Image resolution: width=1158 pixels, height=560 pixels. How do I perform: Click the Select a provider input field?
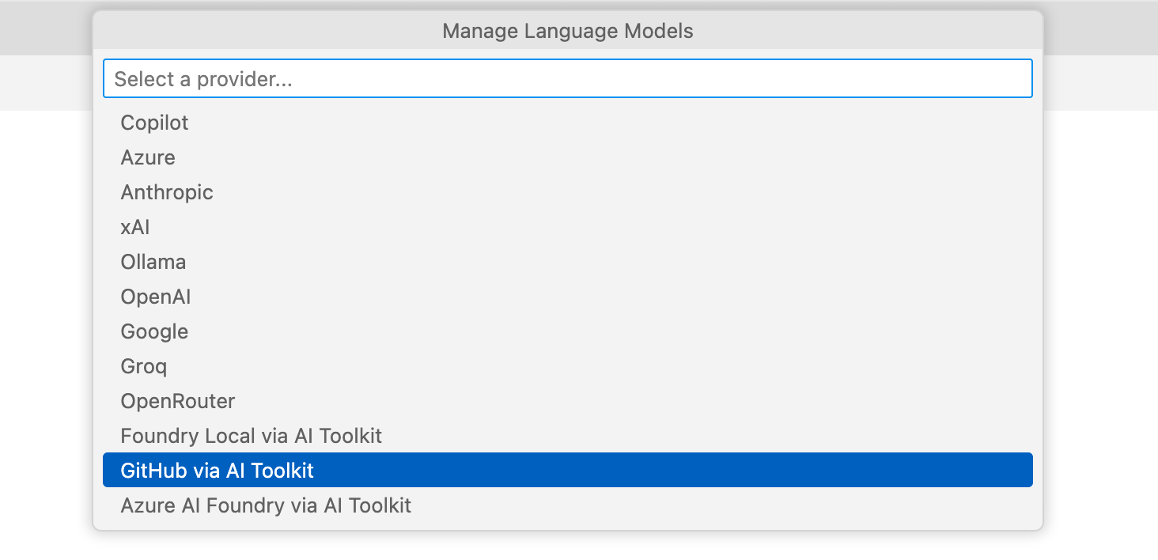click(568, 78)
